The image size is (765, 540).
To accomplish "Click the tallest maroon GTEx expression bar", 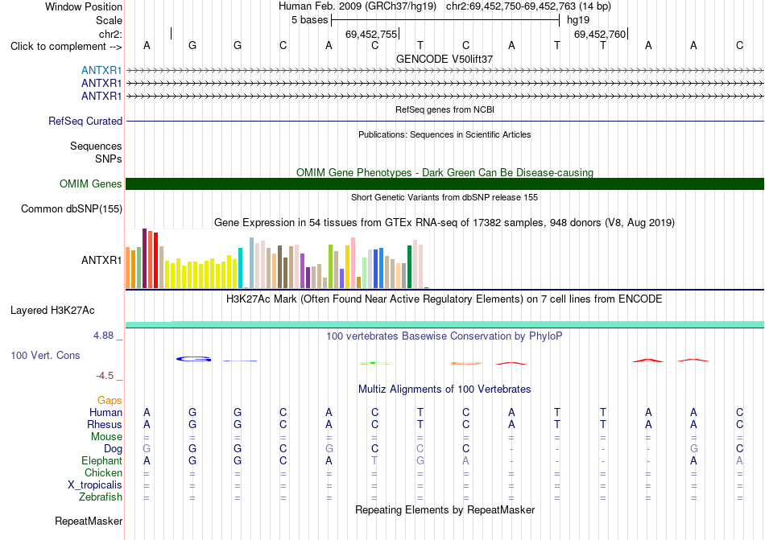I will [x=144, y=258].
